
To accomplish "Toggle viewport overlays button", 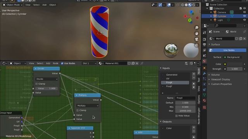I will point(169,5).
